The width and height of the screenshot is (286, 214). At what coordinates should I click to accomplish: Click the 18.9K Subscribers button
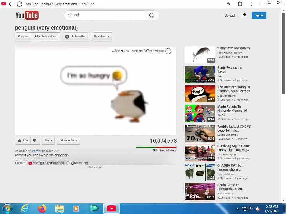45,37
